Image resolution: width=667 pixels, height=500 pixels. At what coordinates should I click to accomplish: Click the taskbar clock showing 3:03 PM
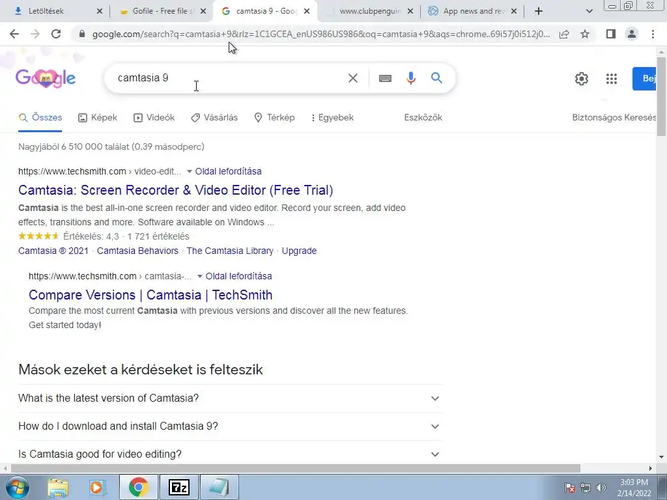click(634, 488)
